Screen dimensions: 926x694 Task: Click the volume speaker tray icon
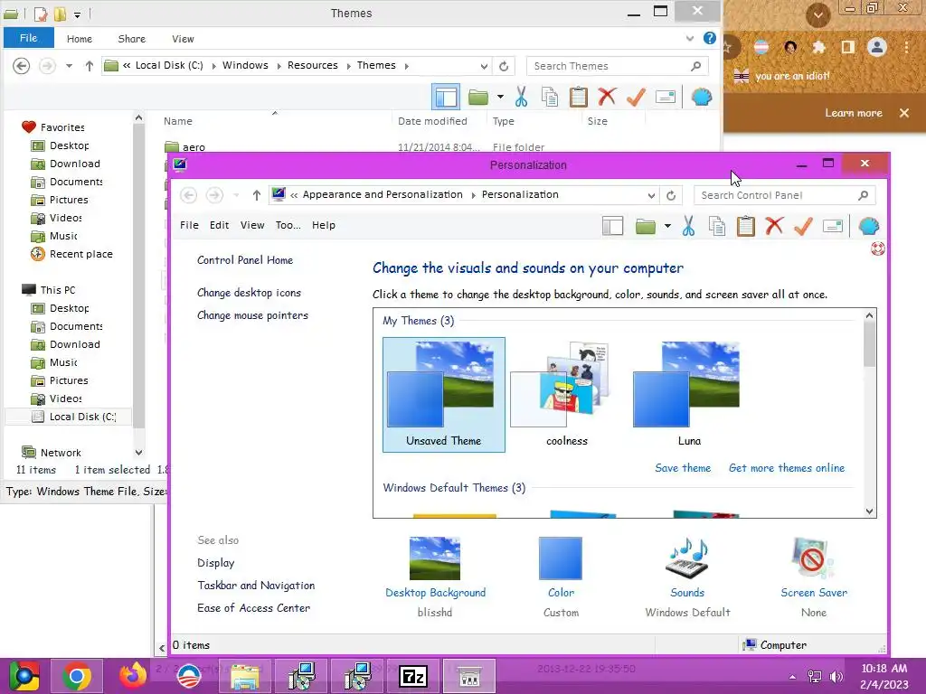[836, 676]
